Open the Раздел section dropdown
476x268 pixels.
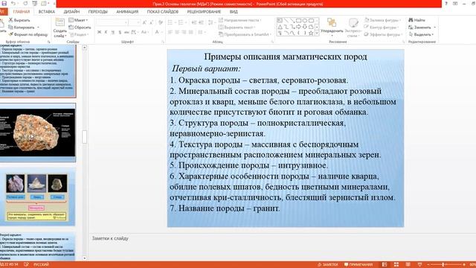(x=79, y=35)
